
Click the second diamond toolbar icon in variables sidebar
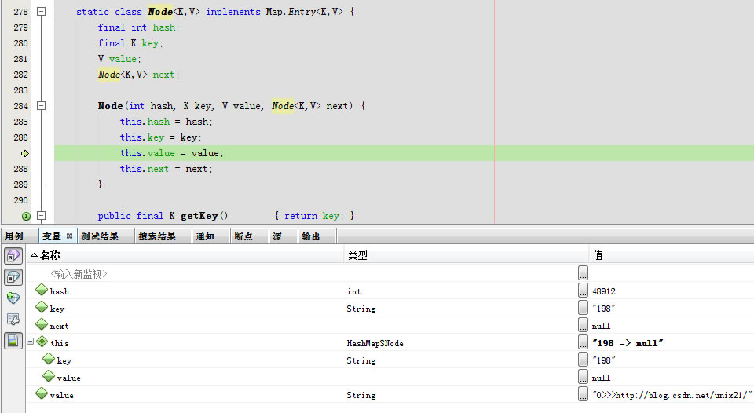(x=13, y=277)
